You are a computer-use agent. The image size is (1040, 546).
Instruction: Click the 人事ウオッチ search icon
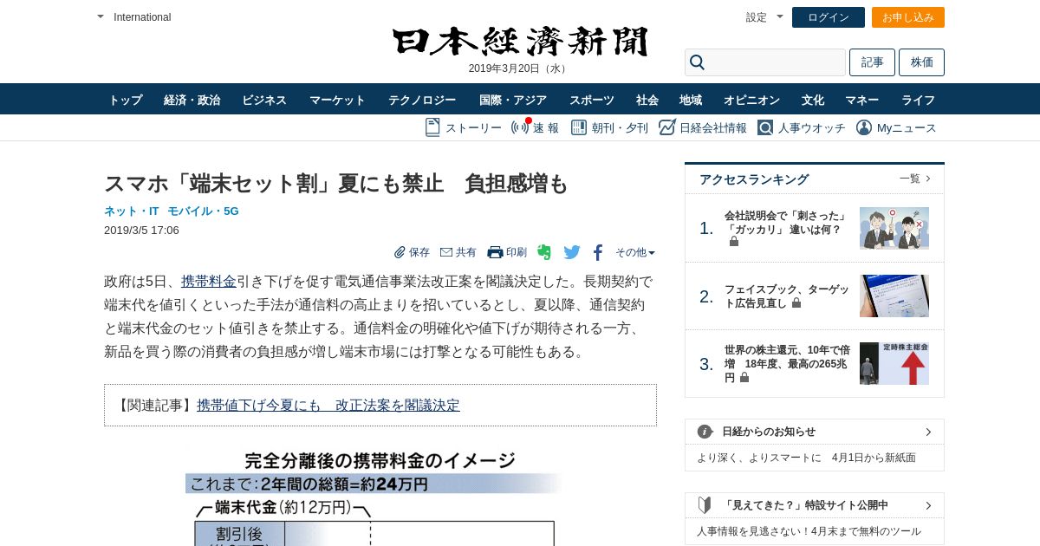coord(765,127)
